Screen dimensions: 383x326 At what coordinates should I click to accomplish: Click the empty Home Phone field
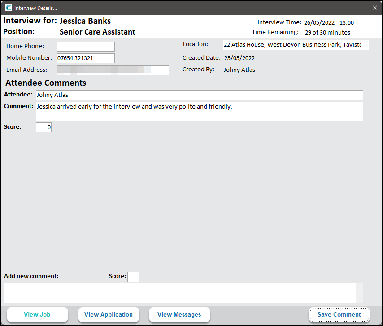click(x=86, y=47)
